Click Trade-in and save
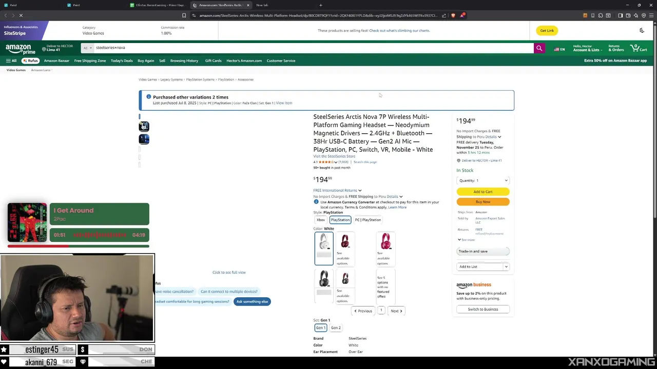The image size is (657, 369). 483,251
